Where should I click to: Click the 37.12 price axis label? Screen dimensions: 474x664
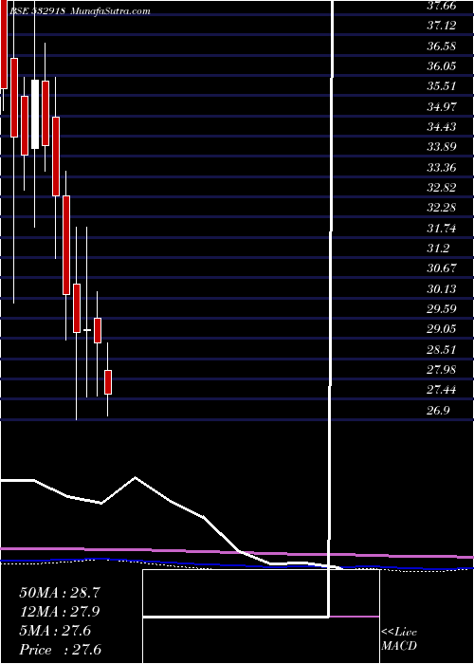441,26
